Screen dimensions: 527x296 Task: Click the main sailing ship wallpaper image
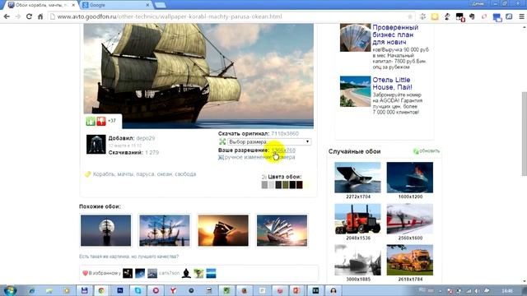[198, 76]
